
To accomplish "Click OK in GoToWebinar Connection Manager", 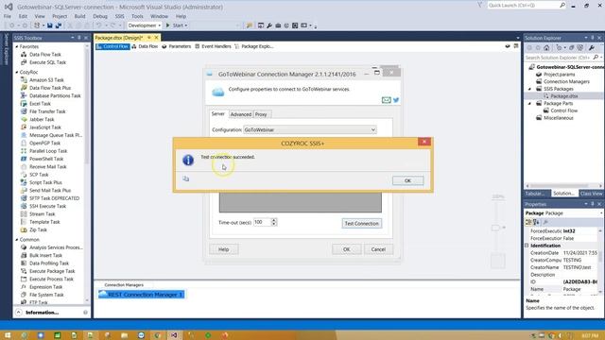I will [347, 249].
